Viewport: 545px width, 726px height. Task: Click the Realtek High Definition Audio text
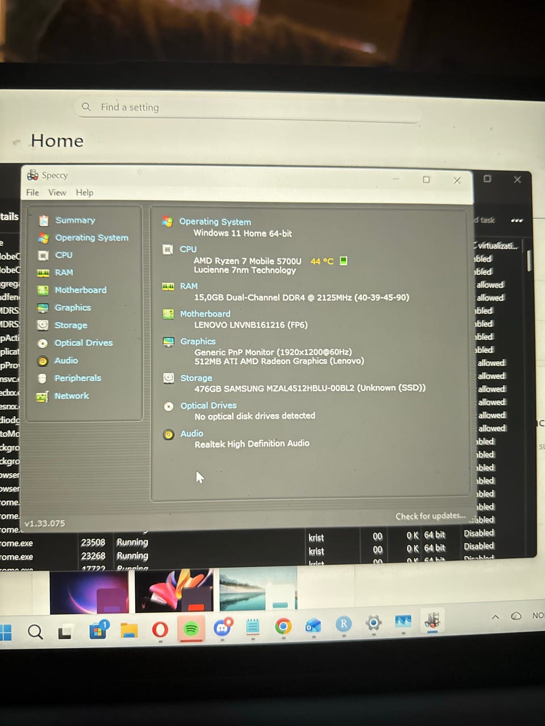click(252, 444)
